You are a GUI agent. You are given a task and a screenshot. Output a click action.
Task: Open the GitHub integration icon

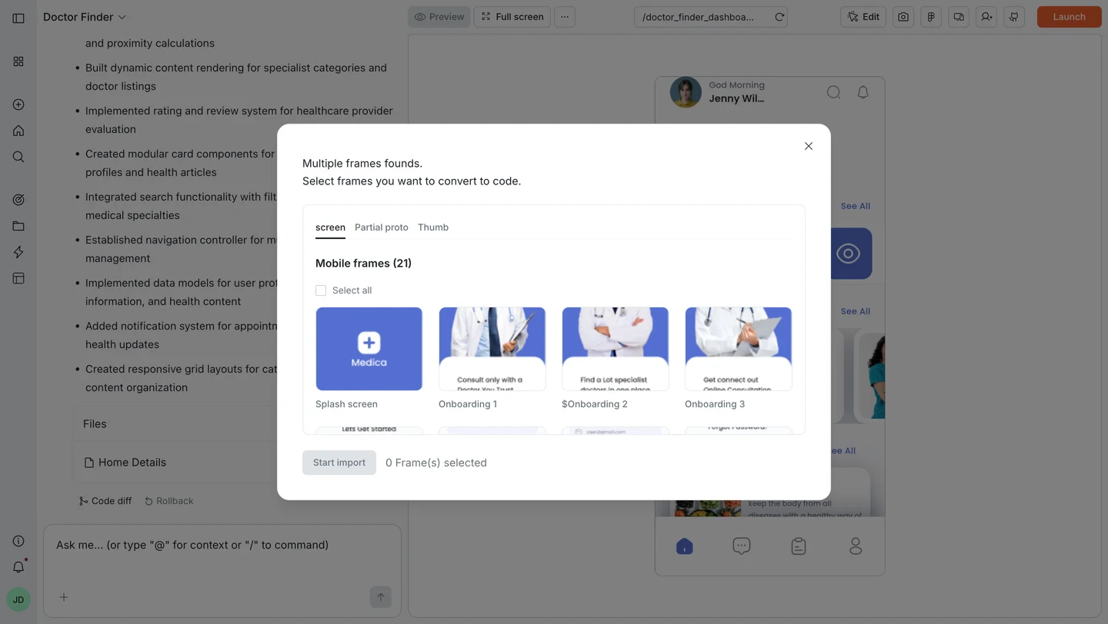(x=1013, y=16)
